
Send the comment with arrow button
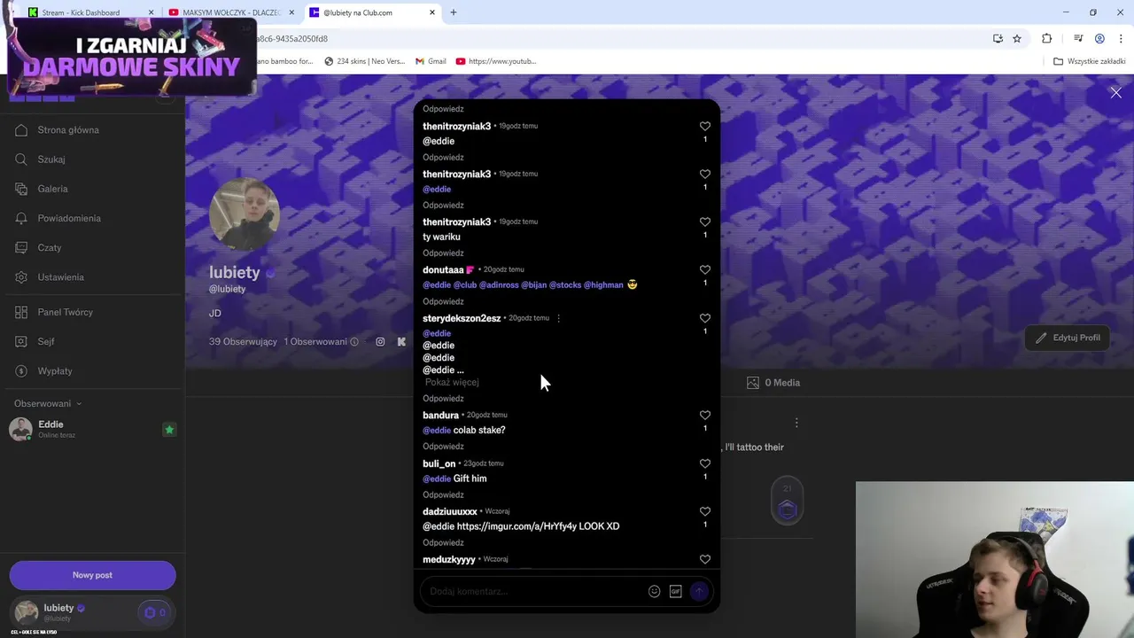pos(699,591)
